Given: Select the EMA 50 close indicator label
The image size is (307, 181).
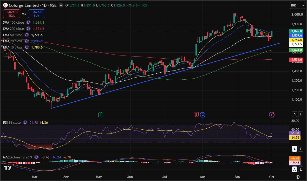Looking at the screenshot, I should [x=12, y=35].
